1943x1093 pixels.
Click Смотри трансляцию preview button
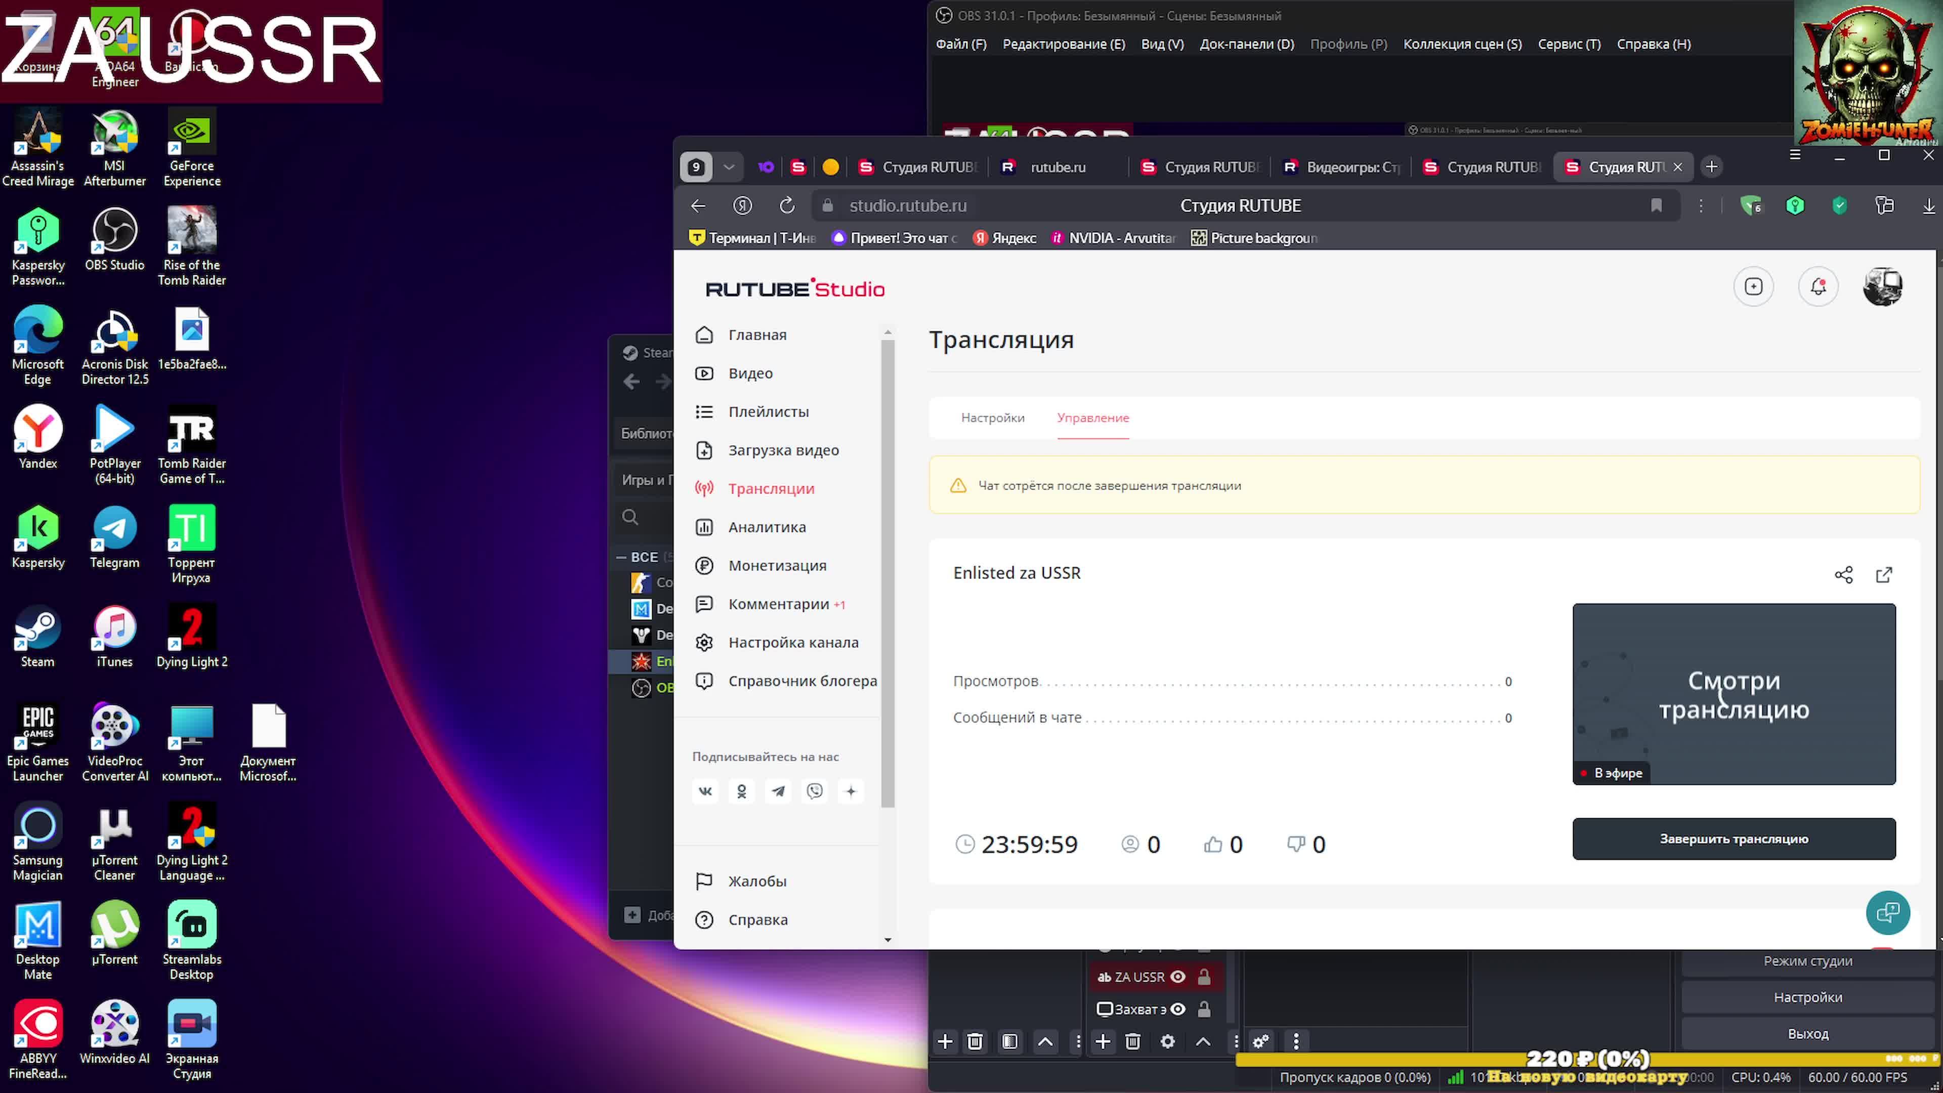(x=1734, y=694)
